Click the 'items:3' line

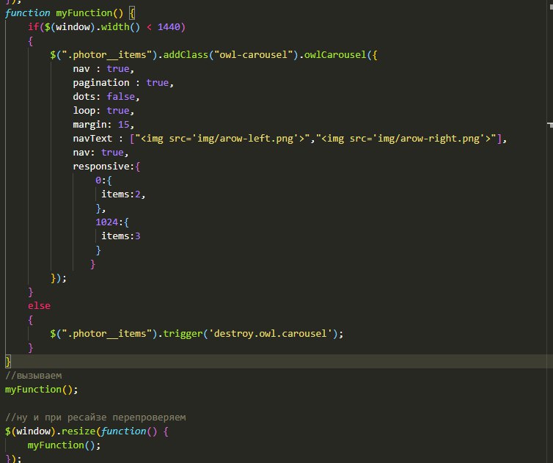point(120,236)
